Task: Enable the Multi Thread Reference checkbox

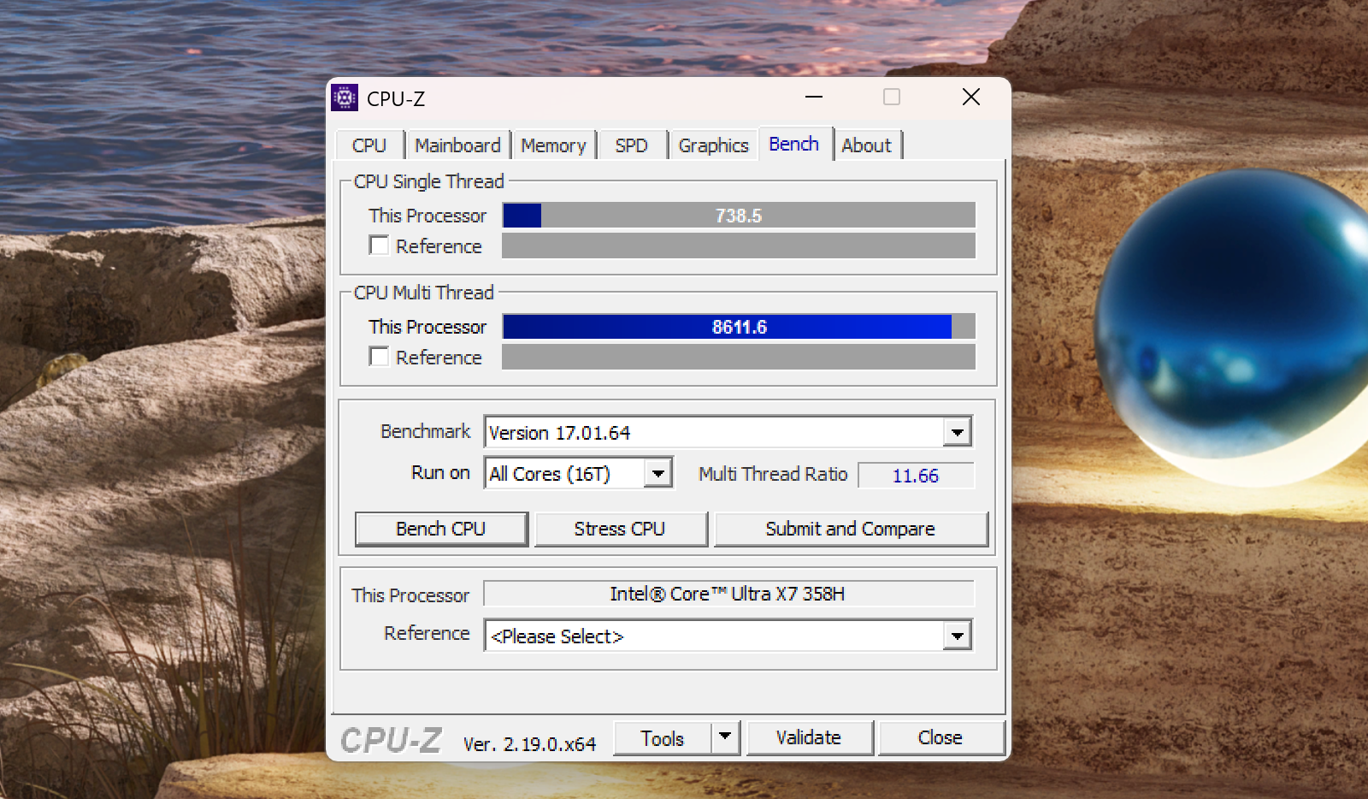Action: click(379, 357)
